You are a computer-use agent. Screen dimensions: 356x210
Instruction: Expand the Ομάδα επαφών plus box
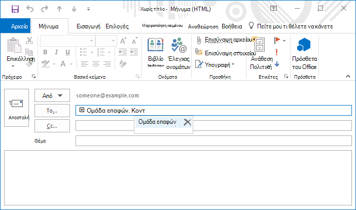(82, 110)
